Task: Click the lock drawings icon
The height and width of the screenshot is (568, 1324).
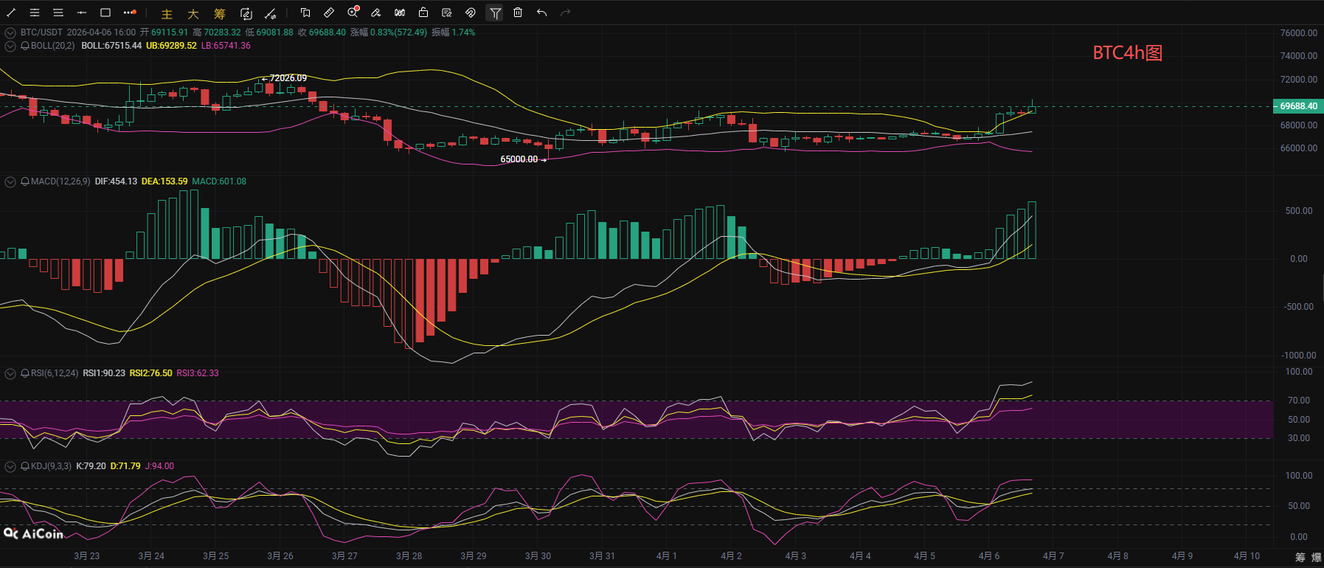Action: point(423,13)
